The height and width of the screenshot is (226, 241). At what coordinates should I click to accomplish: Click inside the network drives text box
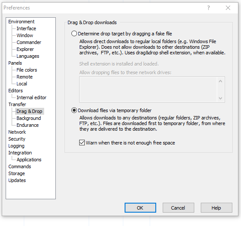148,89
